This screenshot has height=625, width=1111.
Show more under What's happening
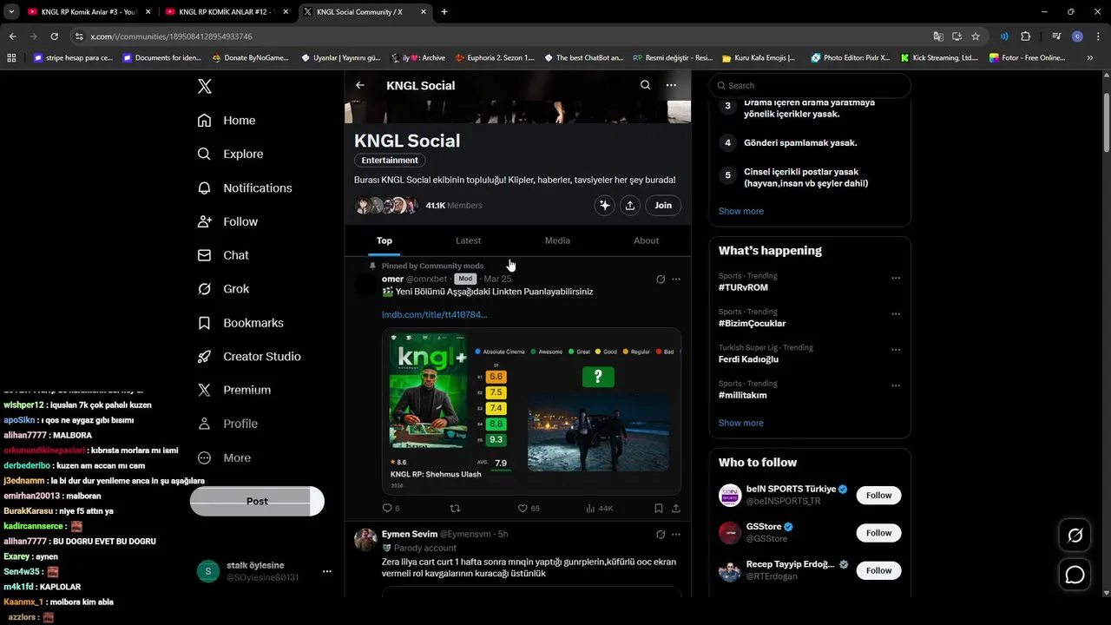pyautogui.click(x=741, y=423)
